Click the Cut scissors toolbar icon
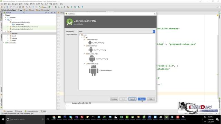This screenshot has height=124, width=221. (x=17, y=7)
